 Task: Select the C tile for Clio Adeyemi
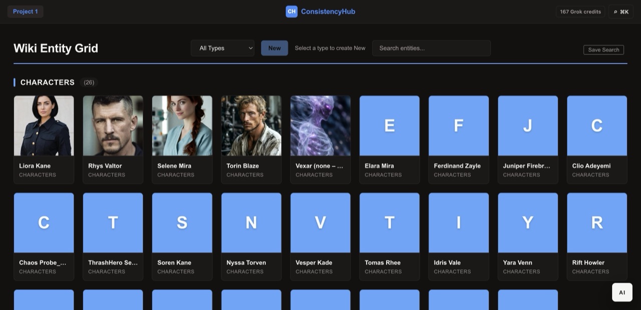click(597, 126)
